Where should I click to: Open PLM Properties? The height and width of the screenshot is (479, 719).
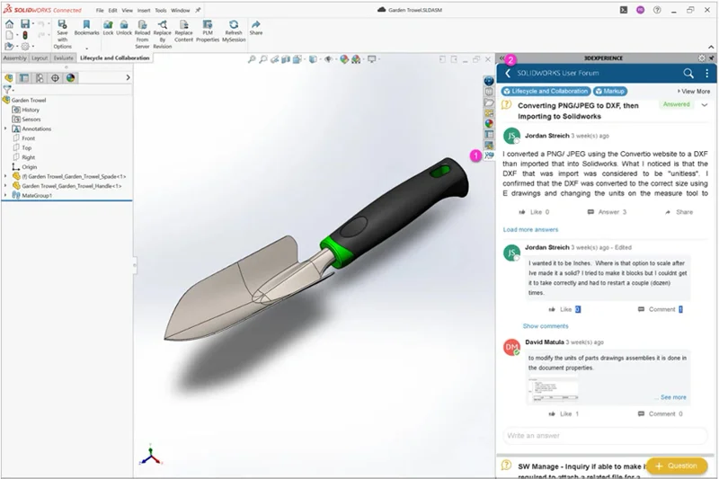tap(208, 25)
